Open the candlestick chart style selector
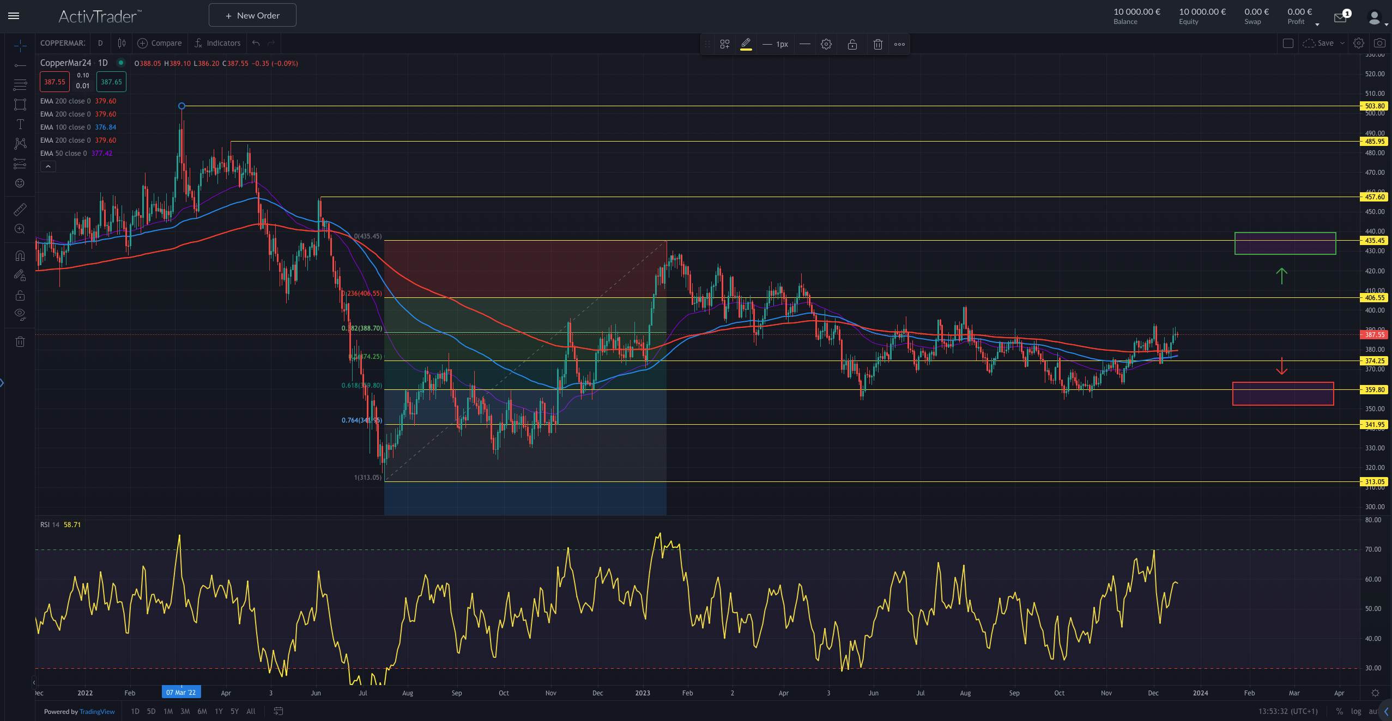 click(122, 43)
